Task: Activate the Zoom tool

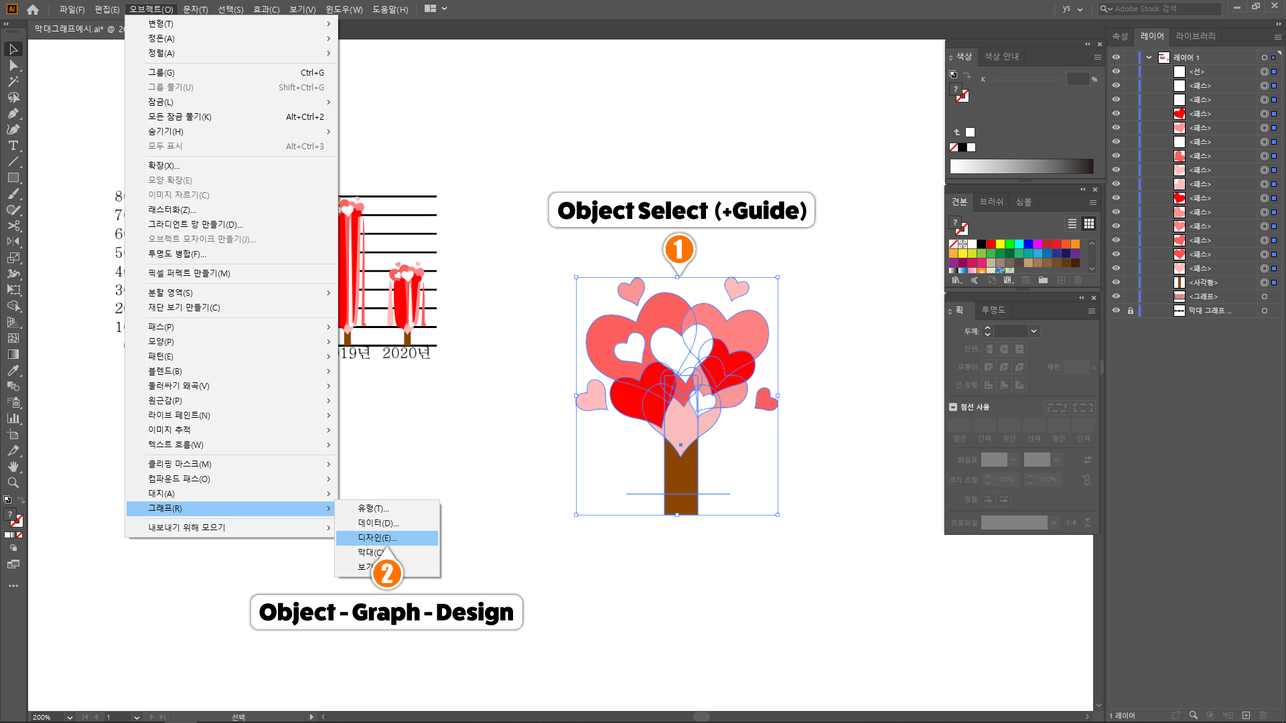Action: 13,483
